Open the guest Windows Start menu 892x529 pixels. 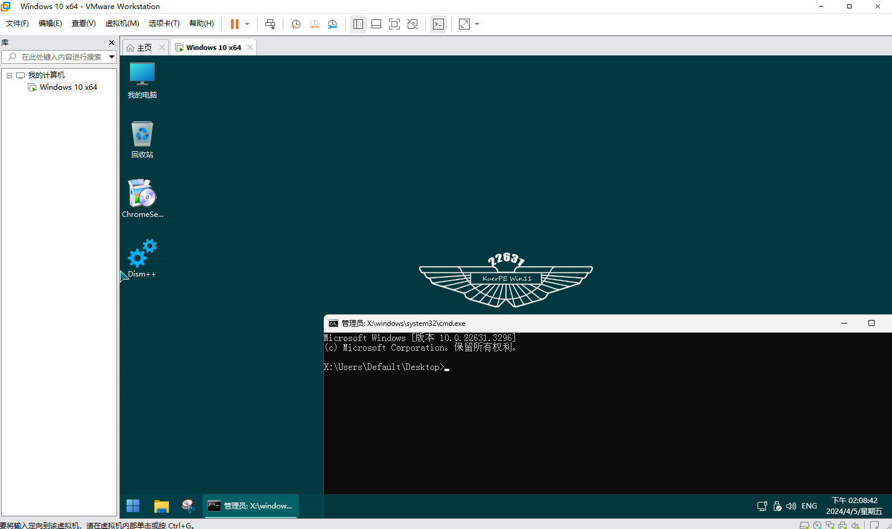pyautogui.click(x=133, y=506)
